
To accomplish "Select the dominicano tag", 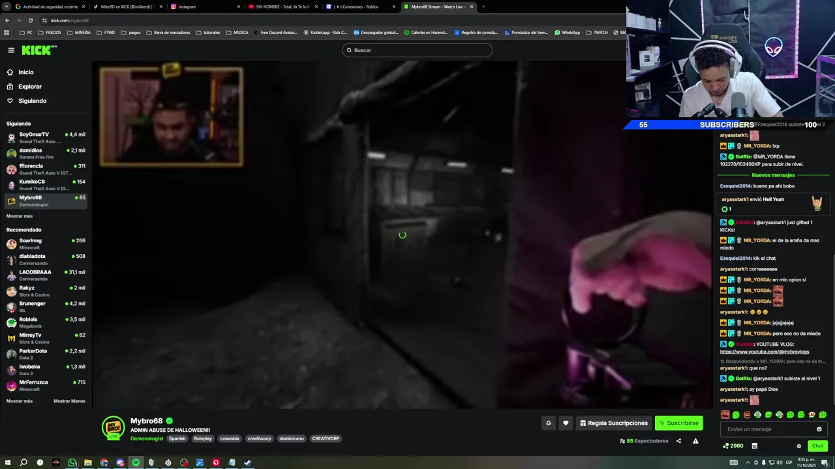I will pos(292,438).
